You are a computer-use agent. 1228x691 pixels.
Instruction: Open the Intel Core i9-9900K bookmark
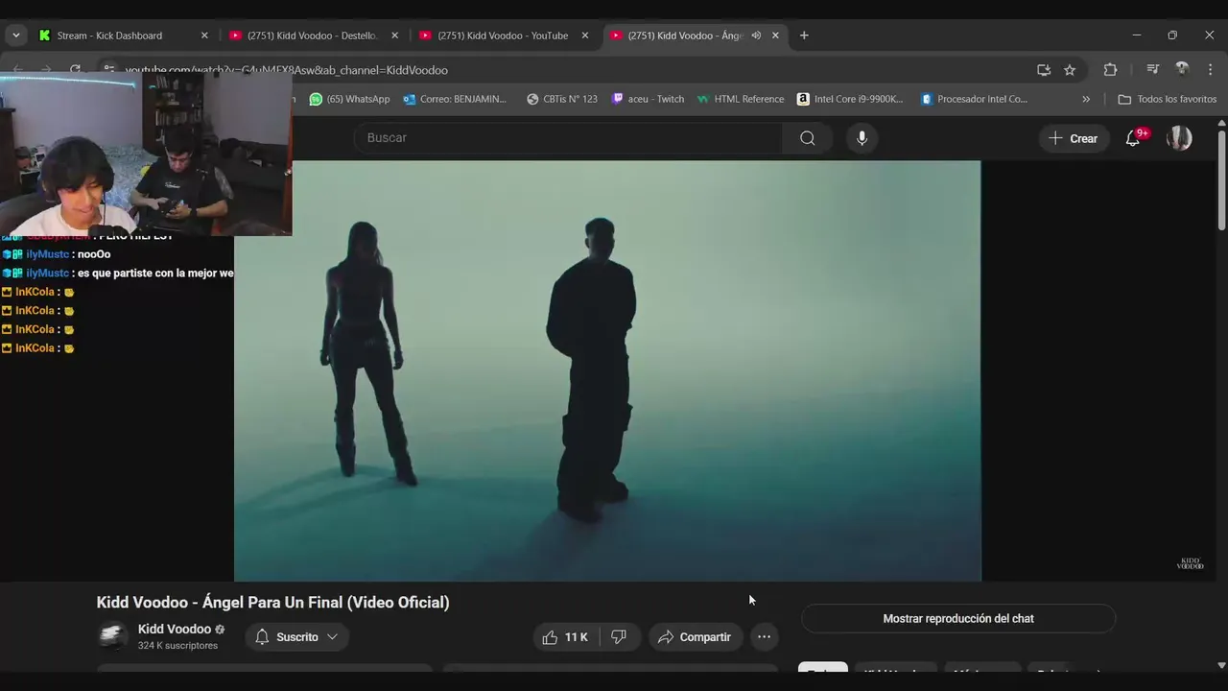(x=850, y=99)
